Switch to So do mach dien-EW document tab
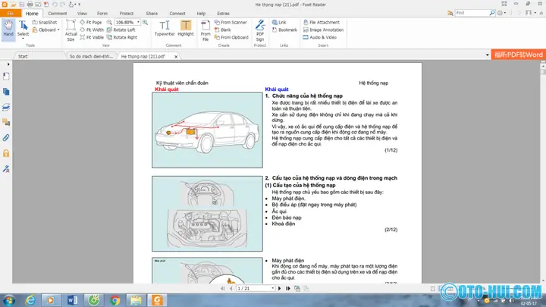546x307 pixels. tap(91, 56)
